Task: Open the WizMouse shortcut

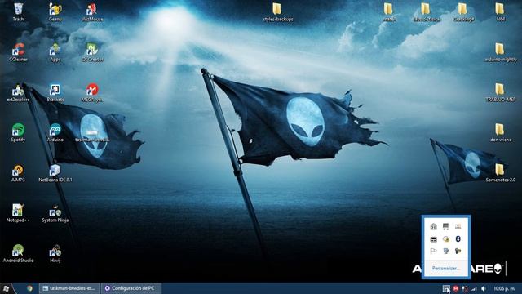Action: click(x=92, y=12)
